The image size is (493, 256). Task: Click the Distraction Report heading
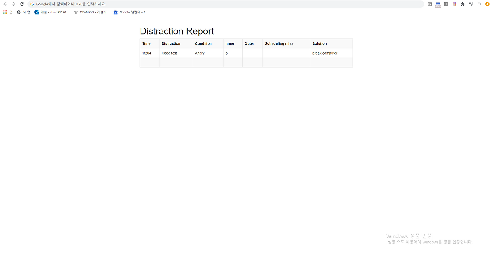coord(177,31)
